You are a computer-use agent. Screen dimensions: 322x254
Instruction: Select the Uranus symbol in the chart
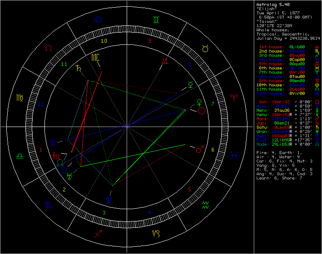pyautogui.click(x=70, y=176)
